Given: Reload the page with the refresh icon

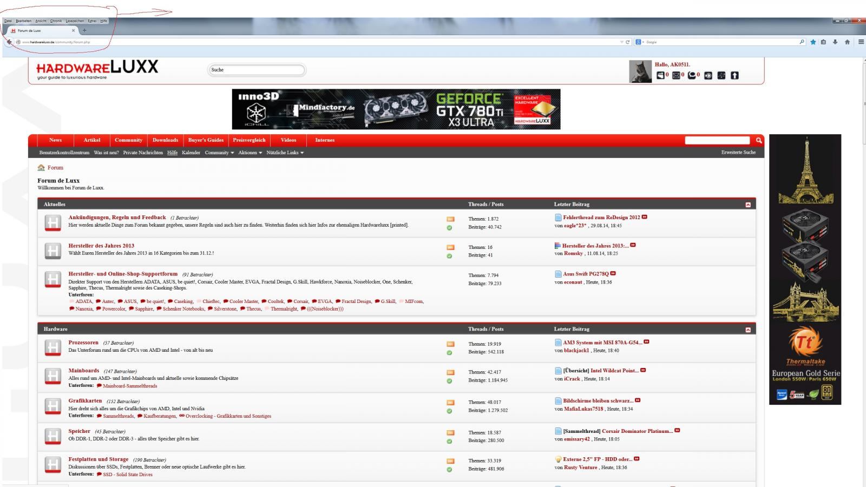Looking at the screenshot, I should click(628, 42).
